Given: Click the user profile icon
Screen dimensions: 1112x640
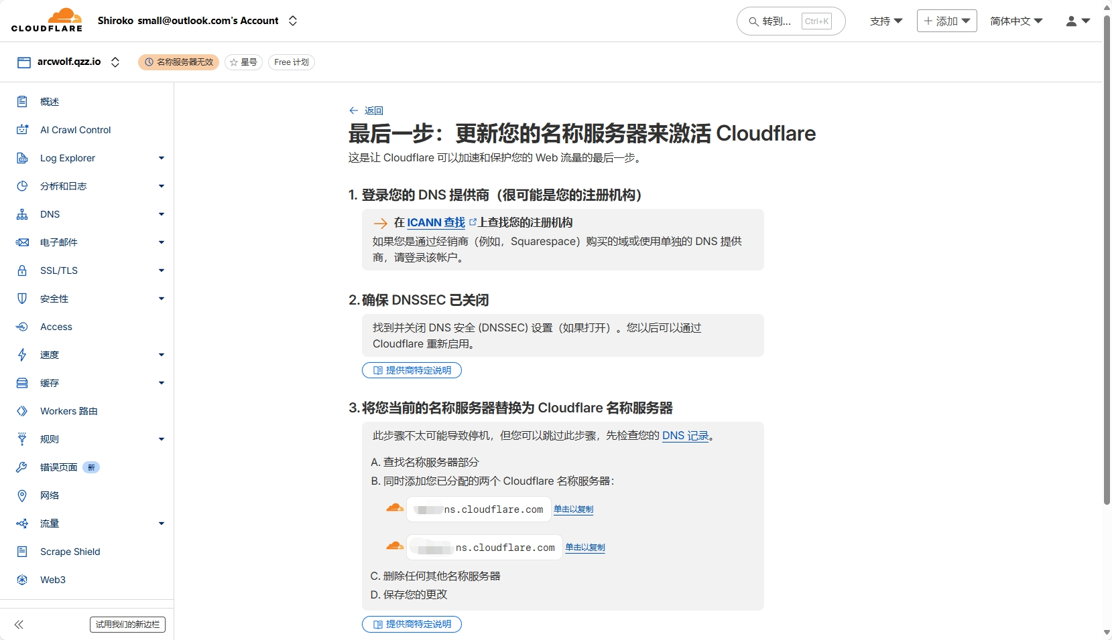Looking at the screenshot, I should (x=1071, y=21).
